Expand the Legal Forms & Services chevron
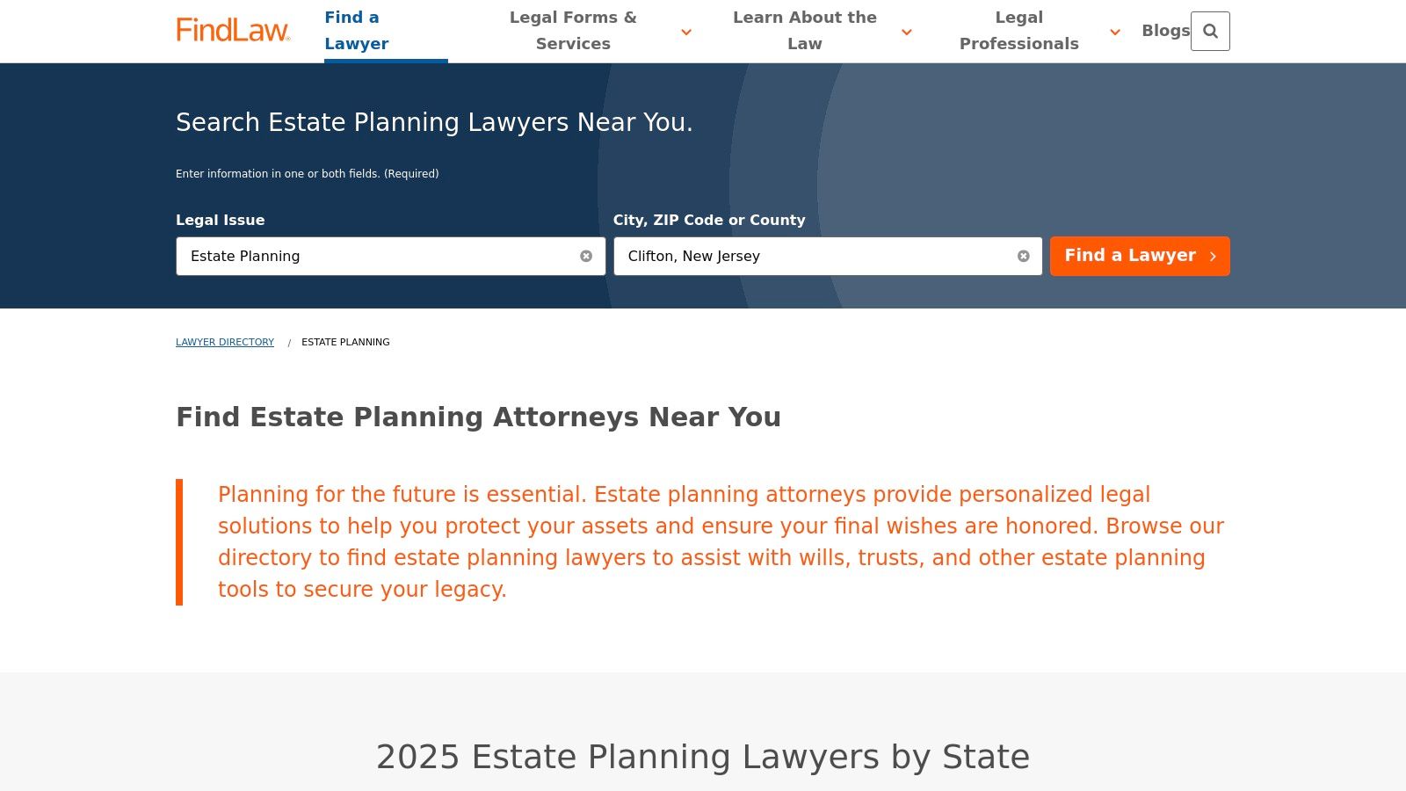The height and width of the screenshot is (791, 1406). [x=686, y=33]
